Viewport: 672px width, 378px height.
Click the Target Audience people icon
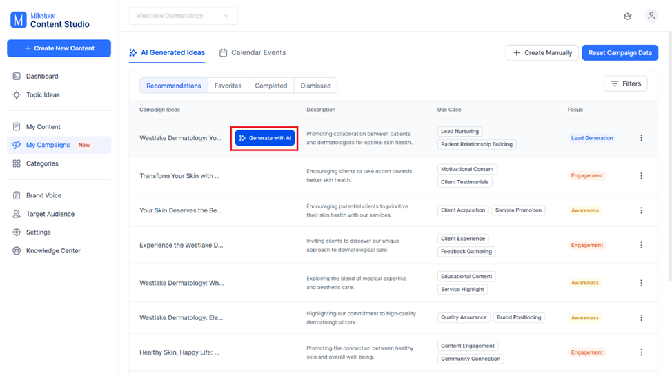(17, 214)
